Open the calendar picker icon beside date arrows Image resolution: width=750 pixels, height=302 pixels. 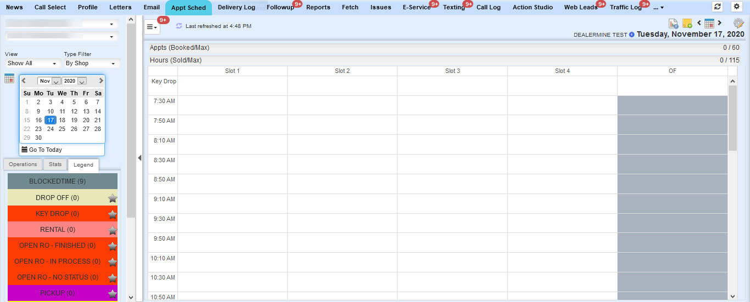pos(709,23)
